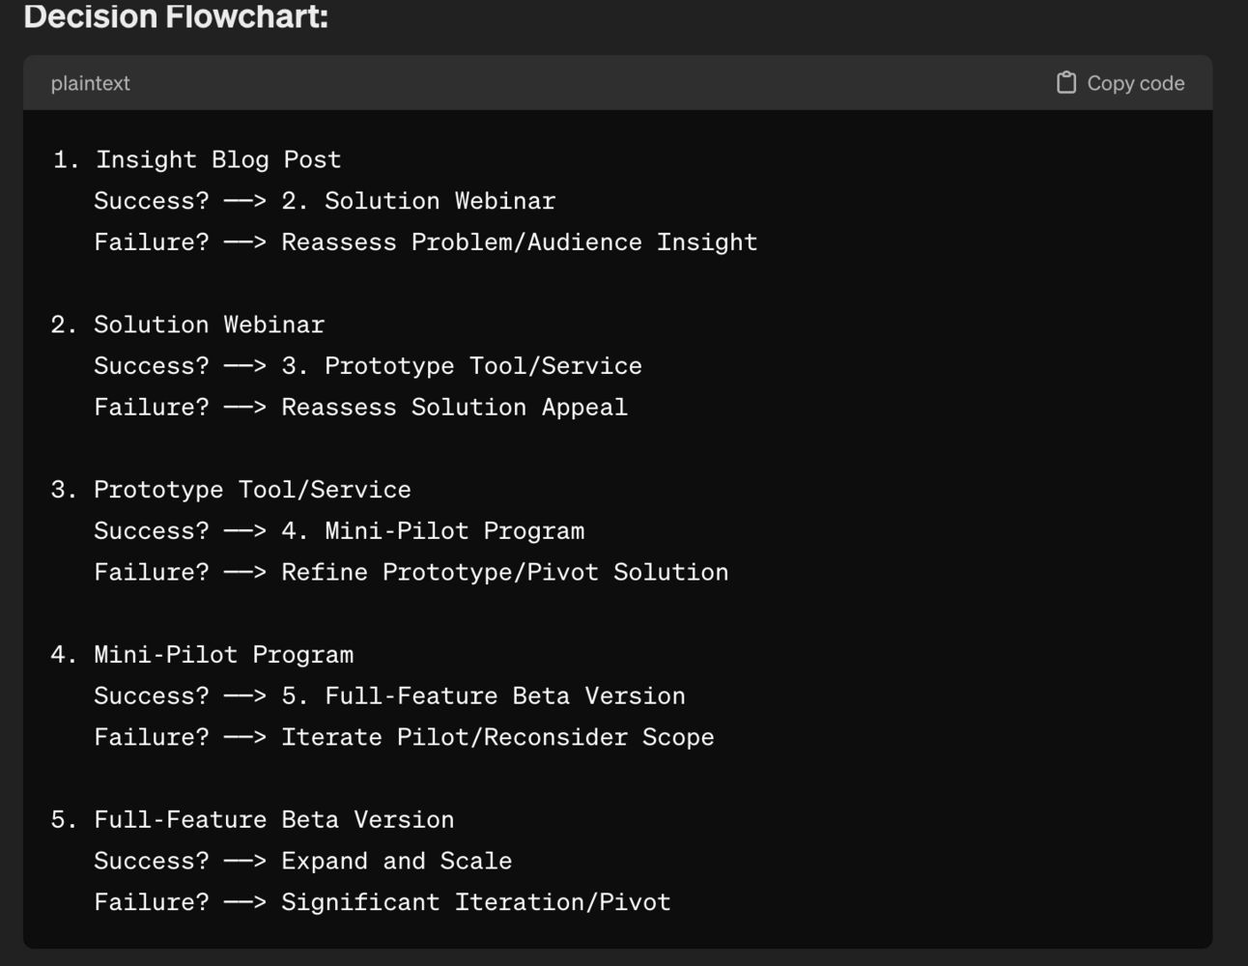The width and height of the screenshot is (1248, 966).
Task: Click the 'Refine Prototype/Pivot Solution' failure line
Action: (411, 573)
